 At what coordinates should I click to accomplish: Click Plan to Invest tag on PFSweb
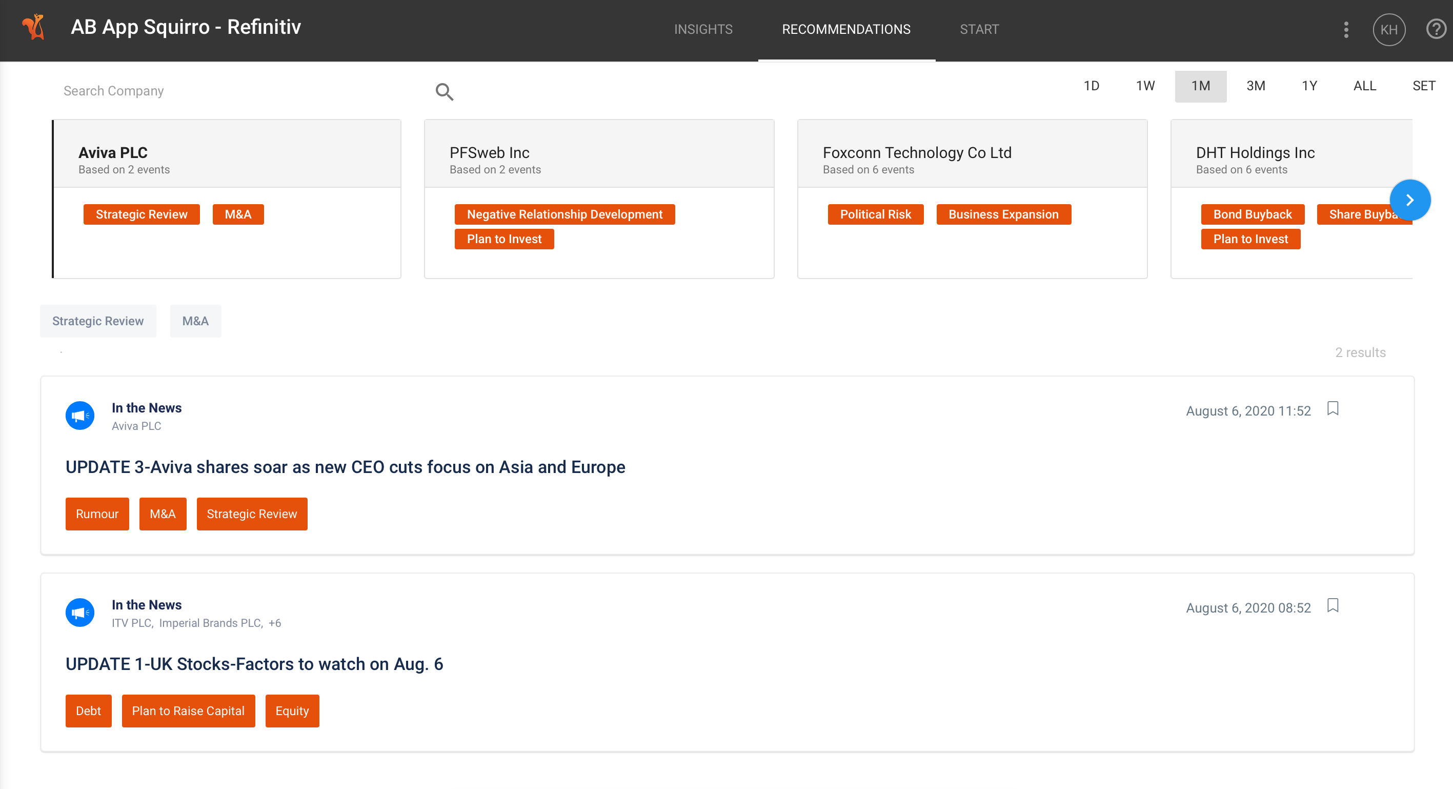tap(503, 239)
